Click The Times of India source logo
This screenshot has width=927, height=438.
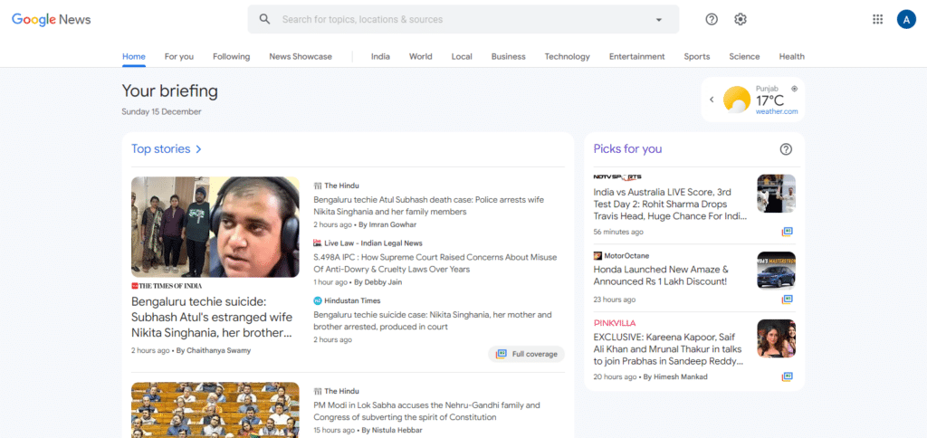167,286
